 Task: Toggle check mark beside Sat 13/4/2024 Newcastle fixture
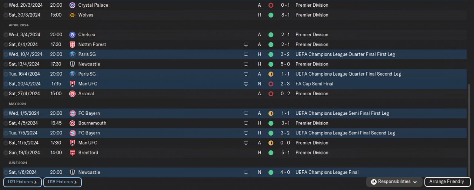[x=6, y=64]
